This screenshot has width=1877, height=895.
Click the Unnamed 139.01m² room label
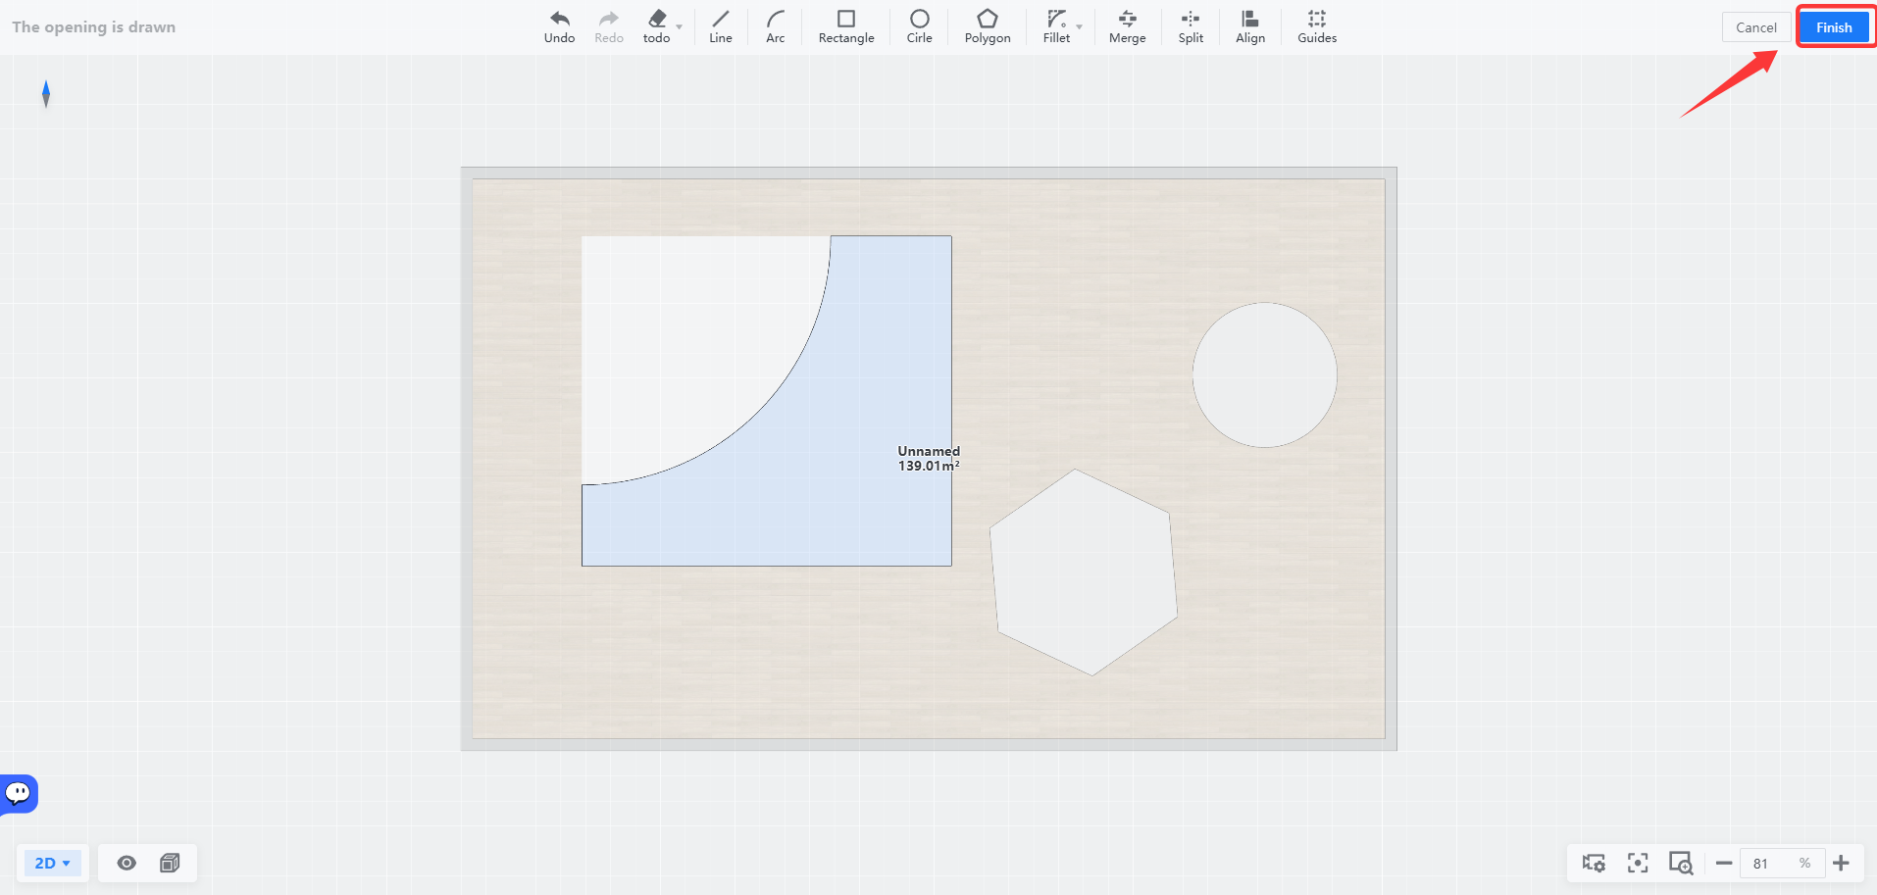(929, 458)
